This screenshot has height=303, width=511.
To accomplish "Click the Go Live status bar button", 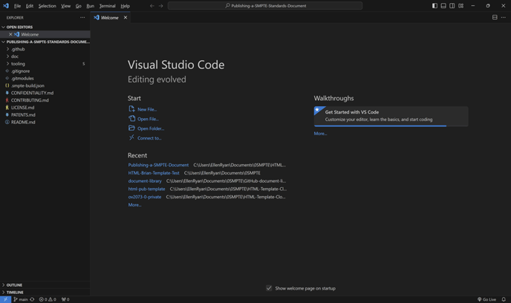I will click(487, 299).
